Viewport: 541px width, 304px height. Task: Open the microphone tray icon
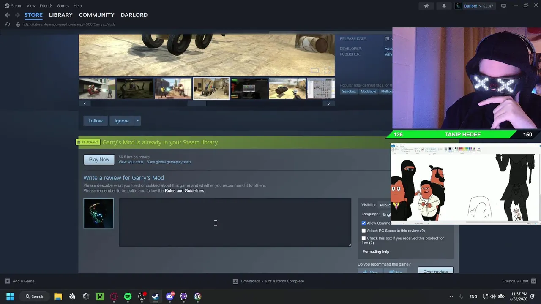click(461, 296)
